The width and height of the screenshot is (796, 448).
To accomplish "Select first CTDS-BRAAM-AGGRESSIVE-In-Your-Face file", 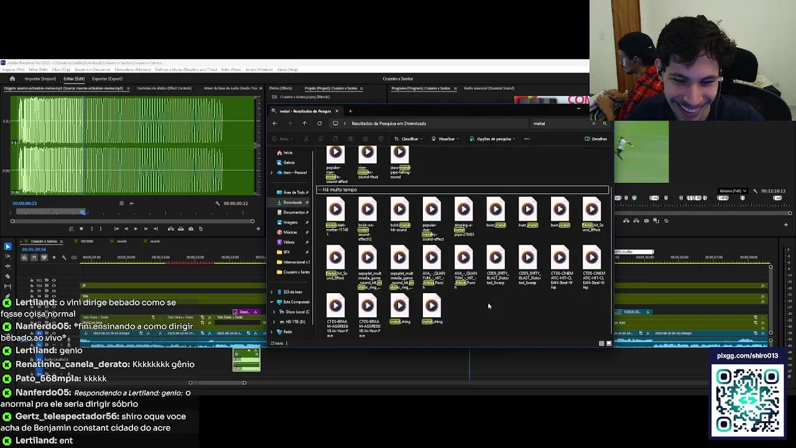I will pyautogui.click(x=336, y=316).
